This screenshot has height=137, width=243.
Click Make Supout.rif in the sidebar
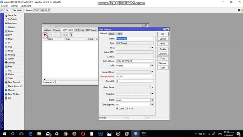[15, 86]
